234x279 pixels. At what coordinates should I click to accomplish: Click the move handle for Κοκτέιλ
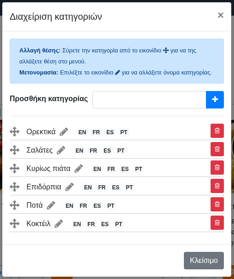(x=15, y=223)
